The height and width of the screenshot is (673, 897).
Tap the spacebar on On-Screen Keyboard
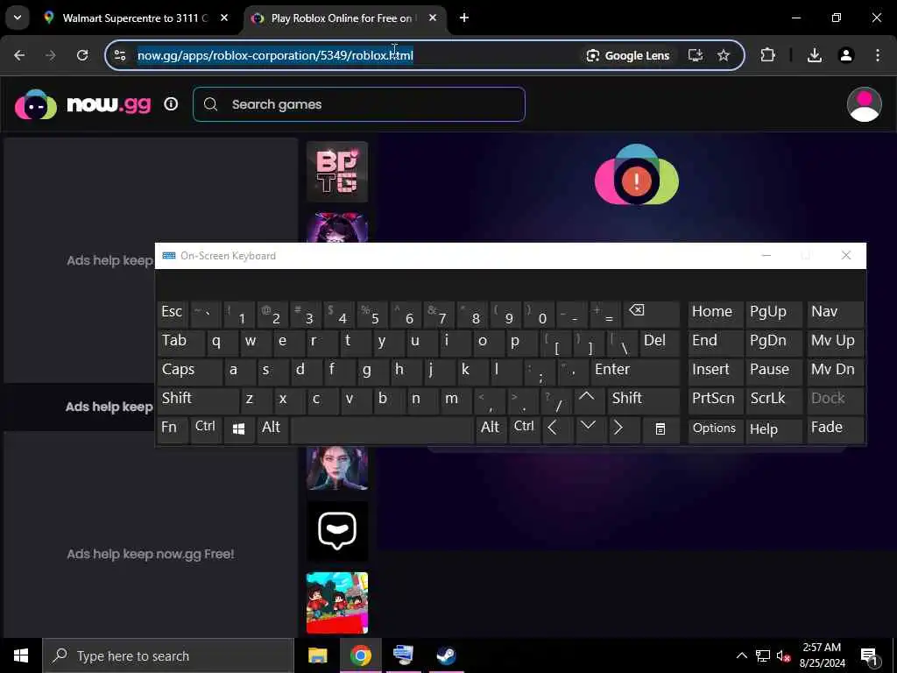pos(382,429)
